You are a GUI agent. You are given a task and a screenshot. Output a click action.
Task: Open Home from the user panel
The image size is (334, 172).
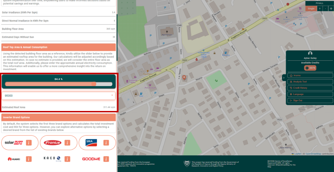[310, 75]
